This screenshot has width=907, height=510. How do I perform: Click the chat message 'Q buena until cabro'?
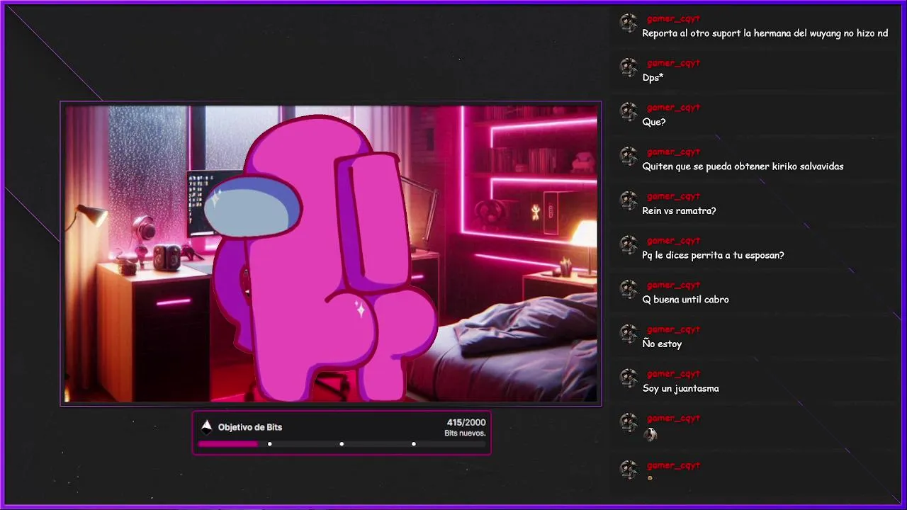click(685, 300)
